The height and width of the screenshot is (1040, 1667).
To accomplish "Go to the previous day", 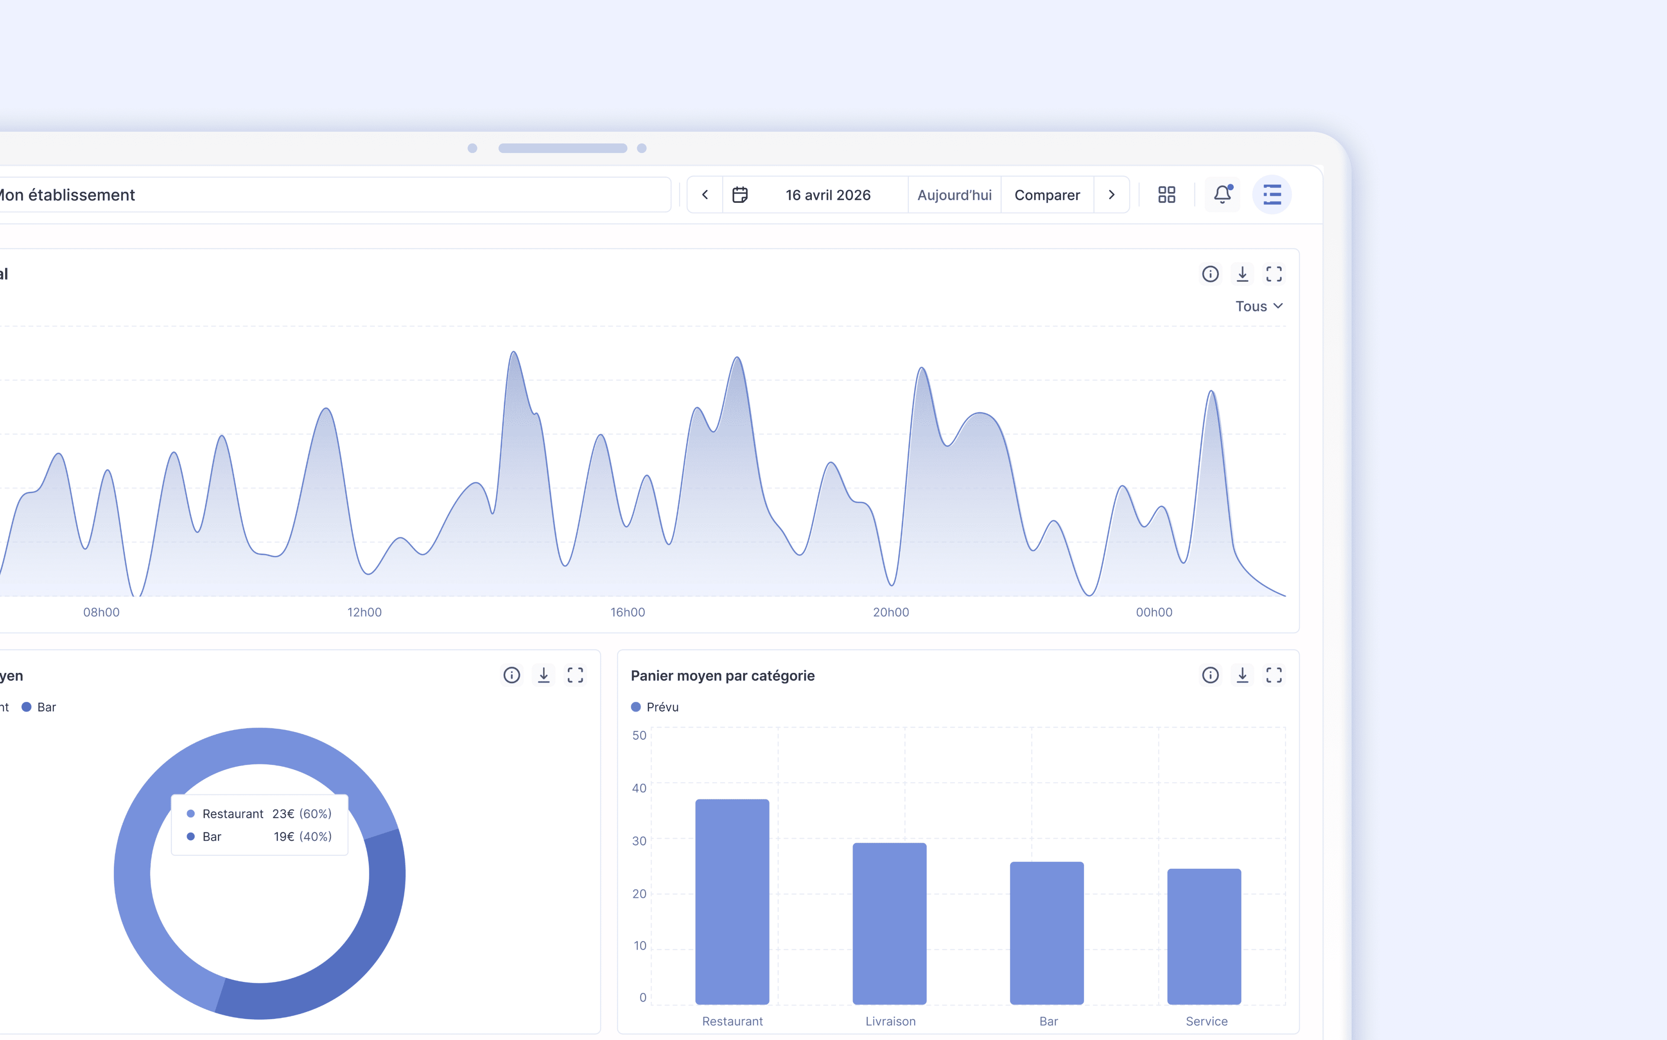I will [x=704, y=195].
